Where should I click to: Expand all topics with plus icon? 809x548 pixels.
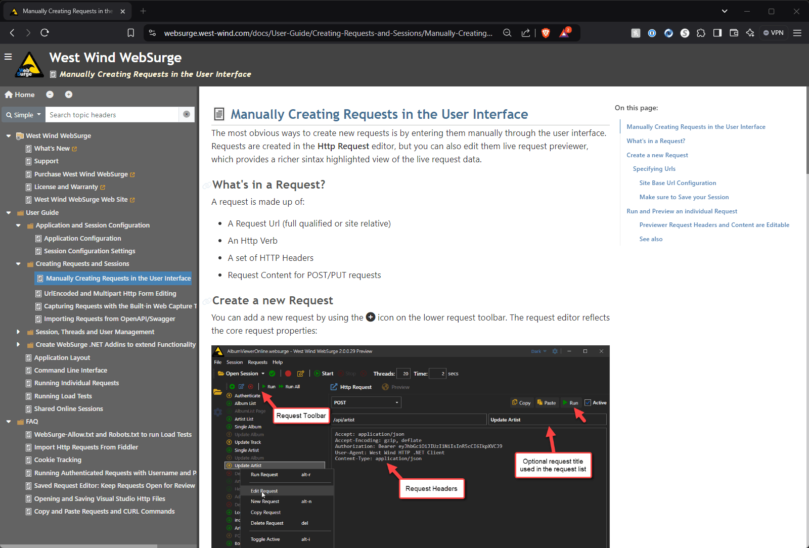click(x=69, y=95)
